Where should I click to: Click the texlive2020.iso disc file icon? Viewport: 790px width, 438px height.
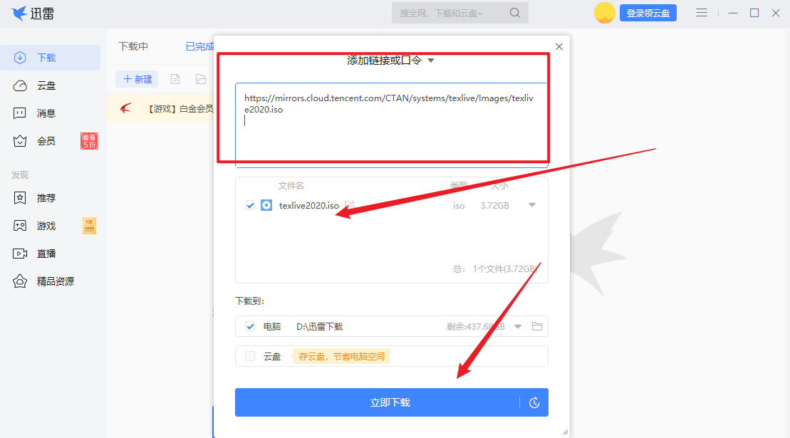pyautogui.click(x=266, y=205)
